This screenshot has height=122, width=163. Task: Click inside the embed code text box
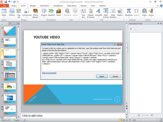point(81,61)
